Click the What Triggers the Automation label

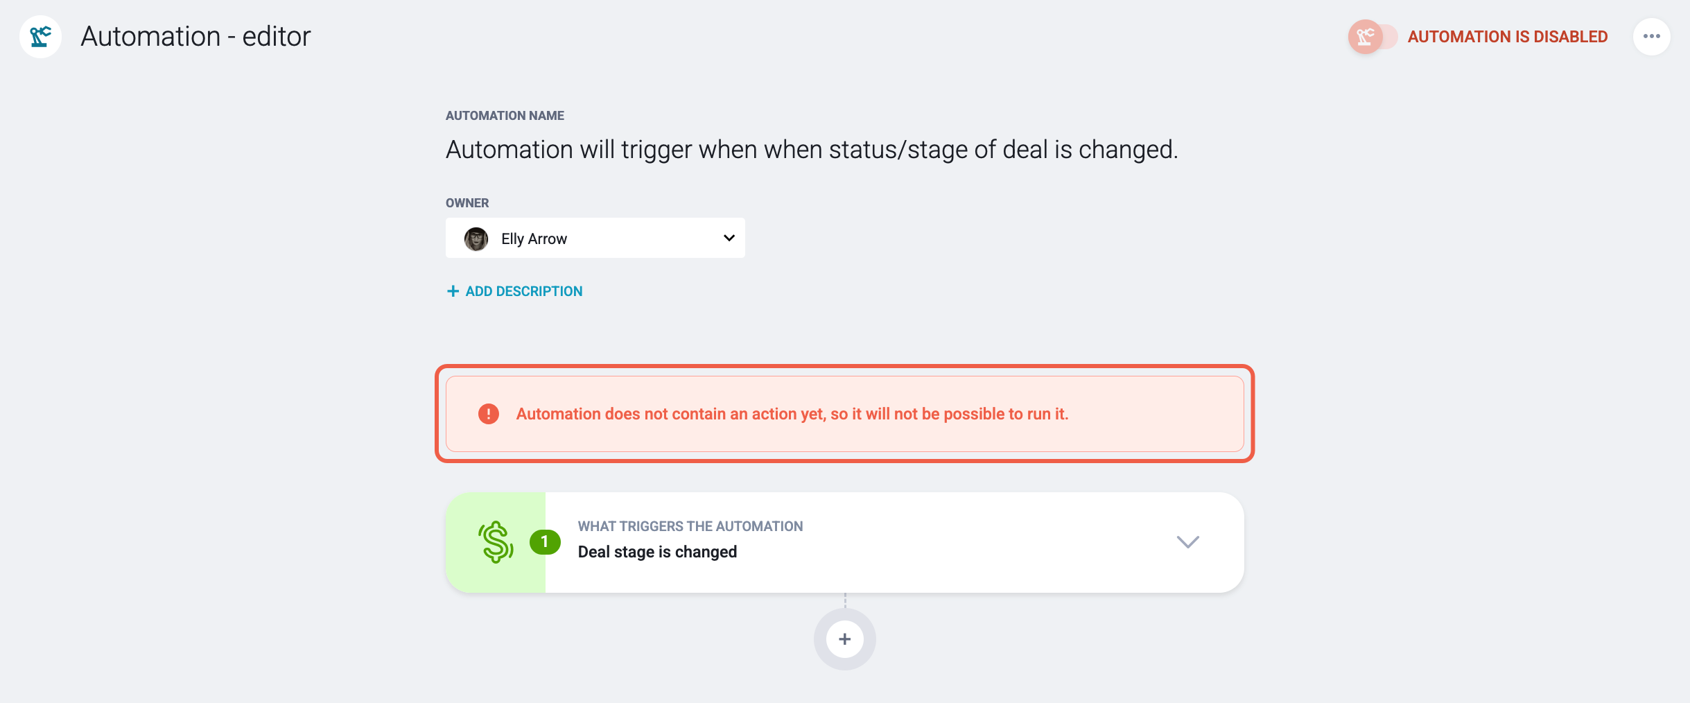690,526
